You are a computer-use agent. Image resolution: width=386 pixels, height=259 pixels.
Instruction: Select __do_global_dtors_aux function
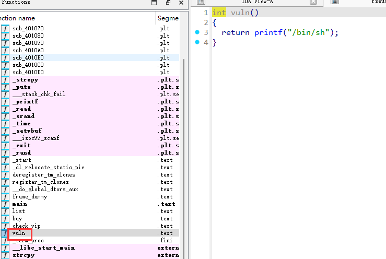tap(90, 189)
